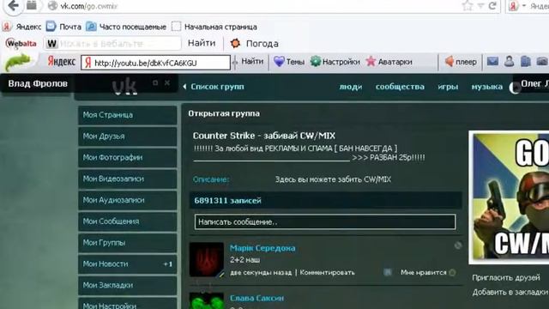
Task: Click Слава Саксин's green avatar thumbnail
Action: tap(207, 301)
